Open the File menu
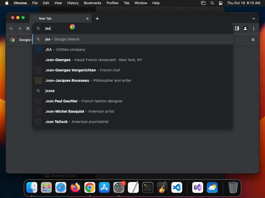 (35, 3)
